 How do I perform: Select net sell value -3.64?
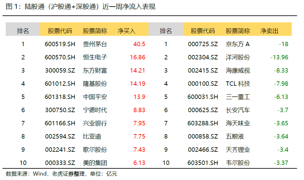(281, 136)
